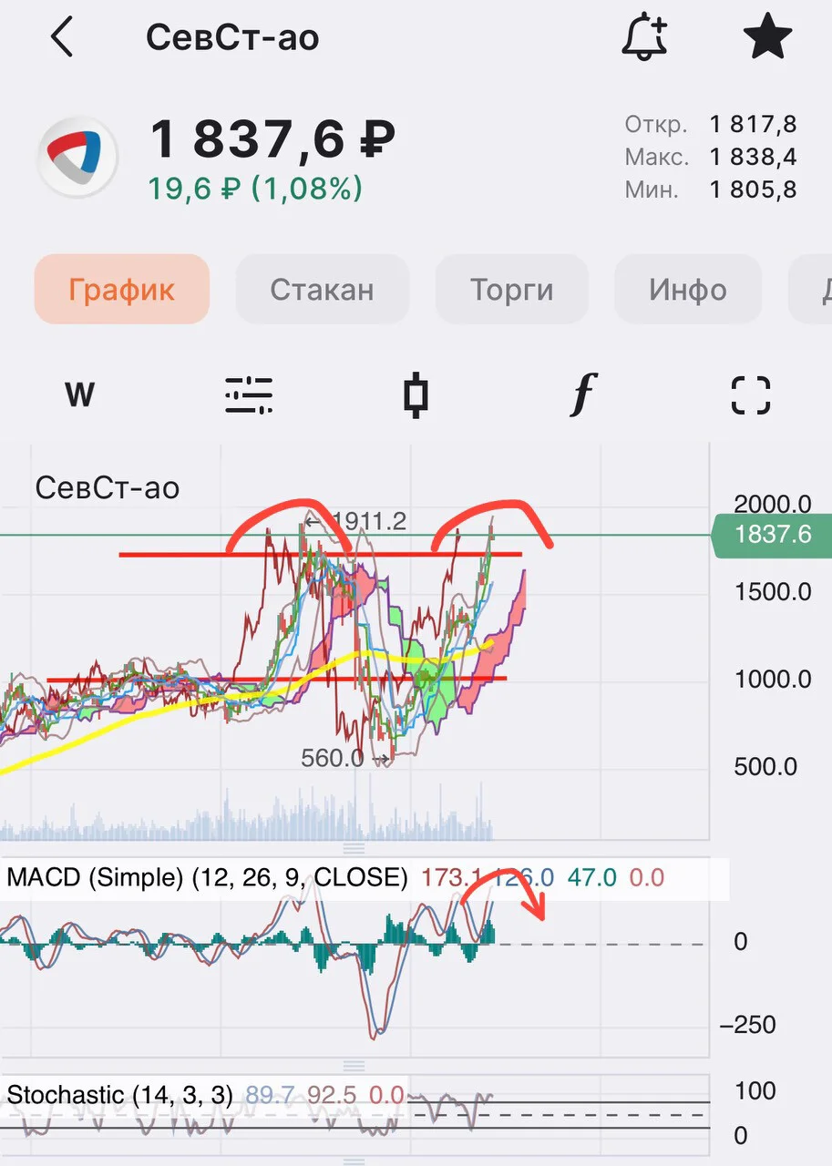Grab the divider handle above Stochastic panel
Screen dimensions: 832x1166
(354, 1066)
